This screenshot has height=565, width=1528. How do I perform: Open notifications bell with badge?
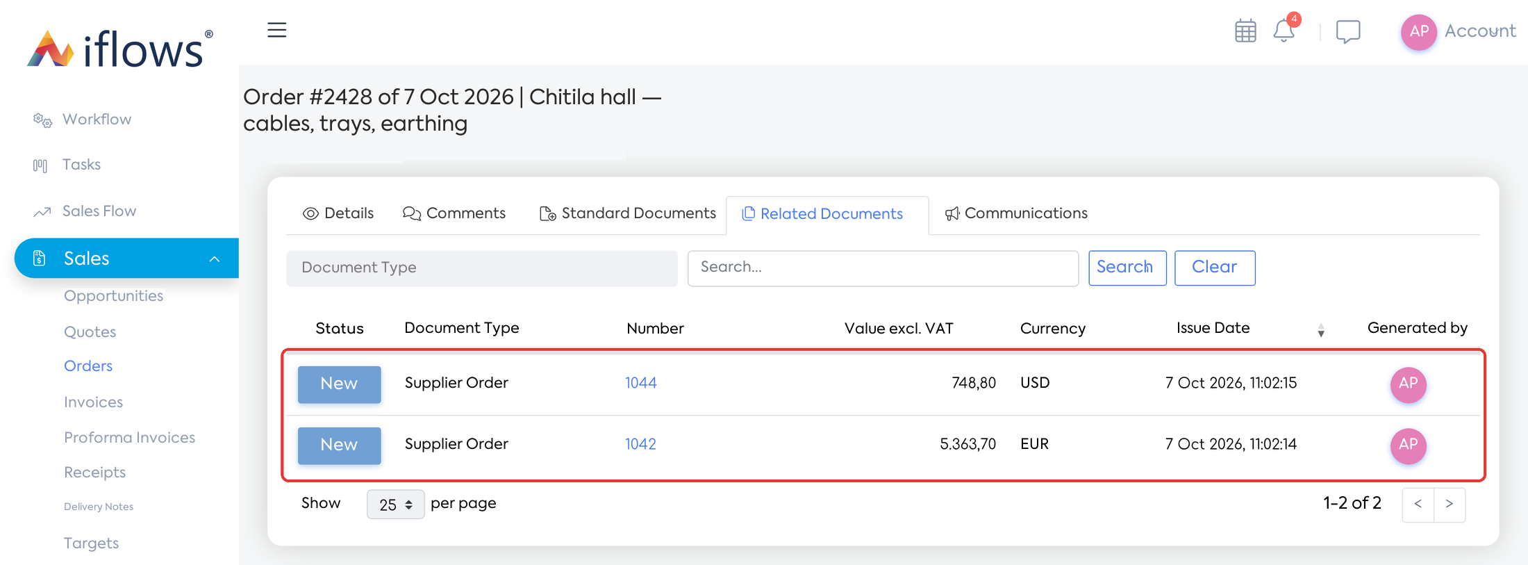(1284, 30)
